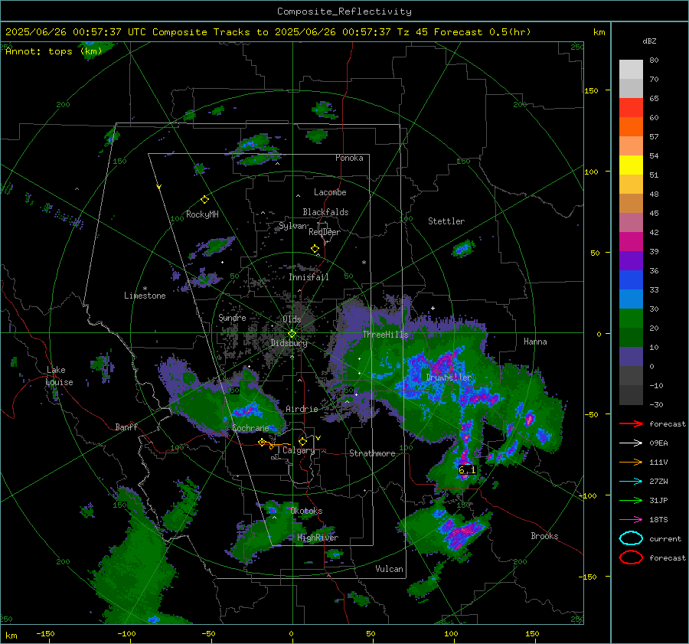Click the Composite_Reflectivity title
689x644 pixels.
tap(344, 11)
